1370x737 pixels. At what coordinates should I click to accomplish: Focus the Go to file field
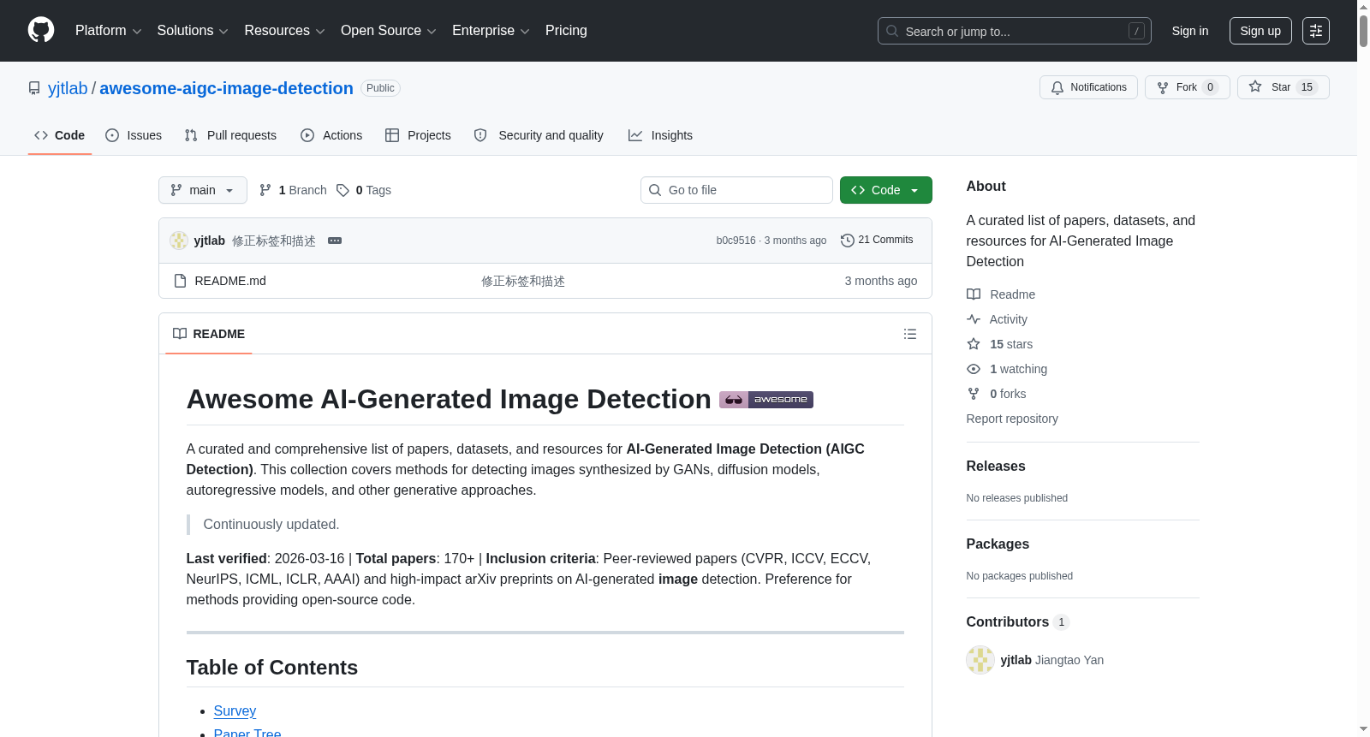click(x=736, y=190)
